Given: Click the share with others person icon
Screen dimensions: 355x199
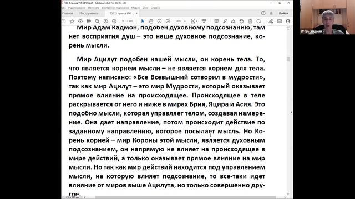Looking at the screenshot, I should (x=288, y=21).
